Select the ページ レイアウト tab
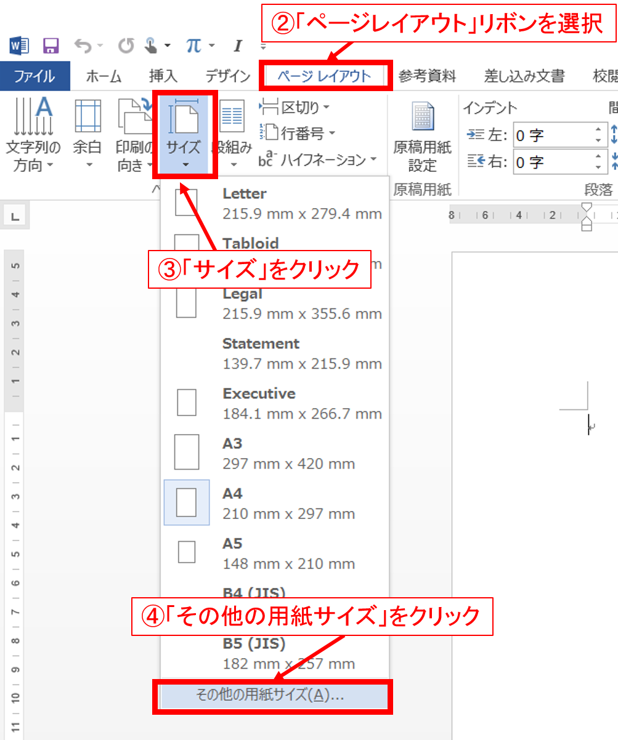Screen dimensions: 618x740 click(x=324, y=76)
